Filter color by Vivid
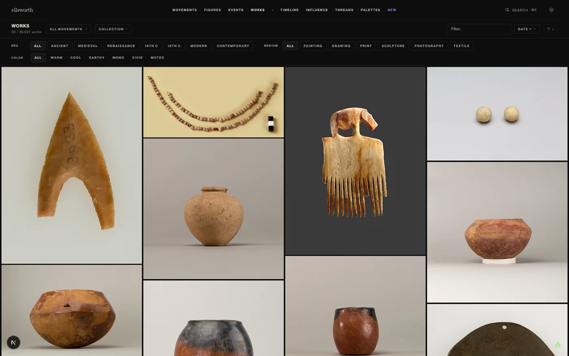569x356 pixels. click(x=137, y=58)
